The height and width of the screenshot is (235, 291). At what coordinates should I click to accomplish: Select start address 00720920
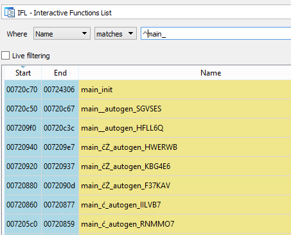point(23,166)
